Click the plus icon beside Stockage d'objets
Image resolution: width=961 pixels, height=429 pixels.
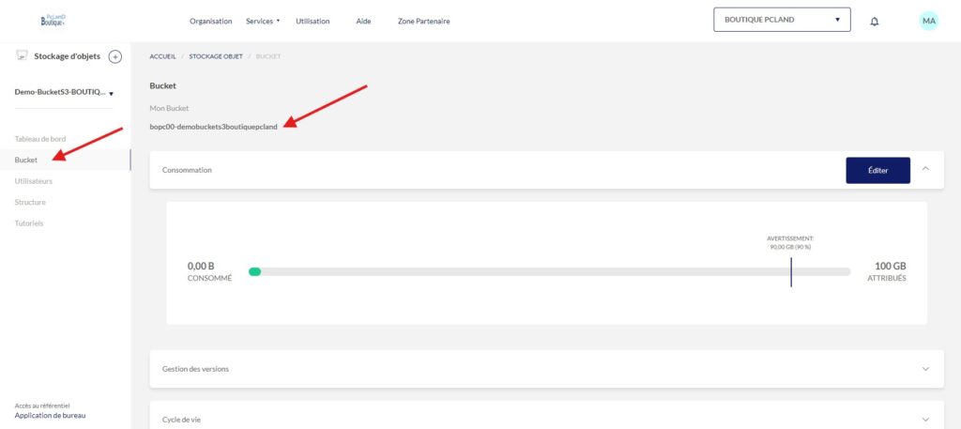pyautogui.click(x=115, y=56)
